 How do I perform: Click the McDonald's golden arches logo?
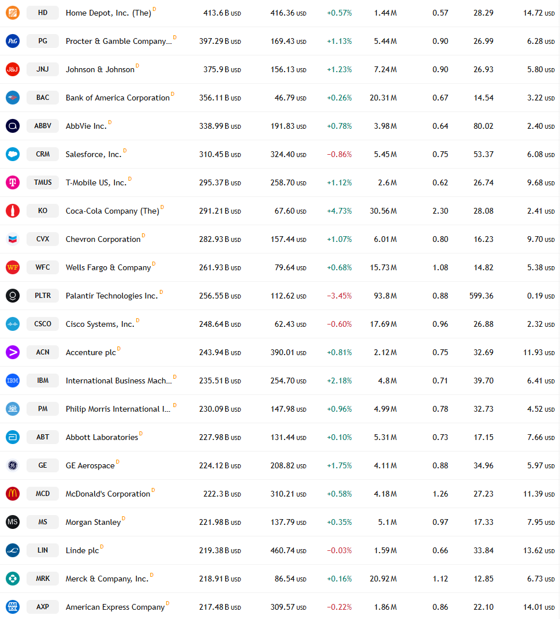click(x=13, y=494)
